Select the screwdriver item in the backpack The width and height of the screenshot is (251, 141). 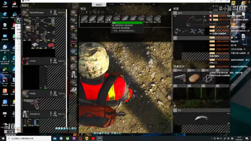pyautogui.click(x=27, y=37)
